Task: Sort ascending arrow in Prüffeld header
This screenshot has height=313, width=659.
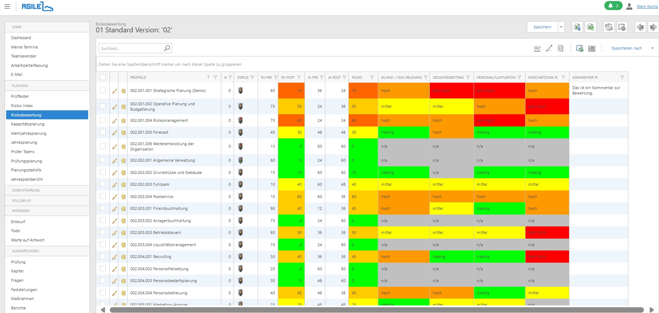Action: pyautogui.click(x=208, y=77)
